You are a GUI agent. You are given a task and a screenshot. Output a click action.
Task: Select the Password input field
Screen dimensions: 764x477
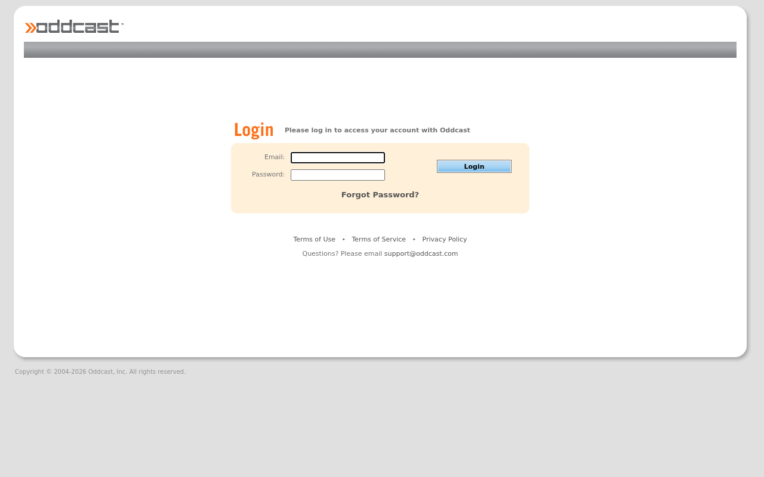coord(338,175)
